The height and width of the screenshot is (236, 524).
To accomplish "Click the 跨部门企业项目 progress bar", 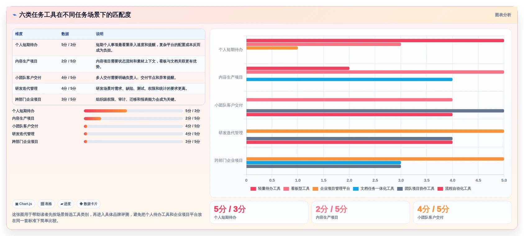I will point(133,142).
